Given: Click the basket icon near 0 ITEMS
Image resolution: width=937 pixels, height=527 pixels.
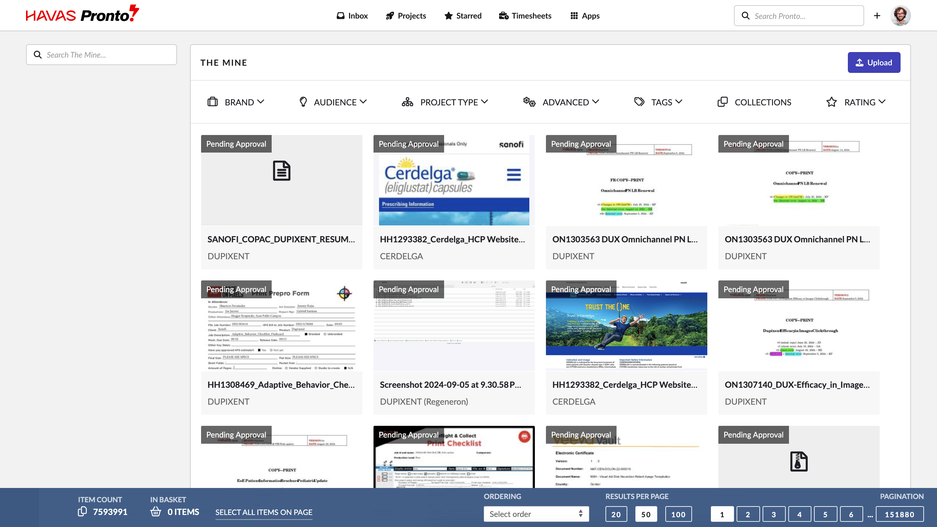Looking at the screenshot, I should click(x=156, y=511).
